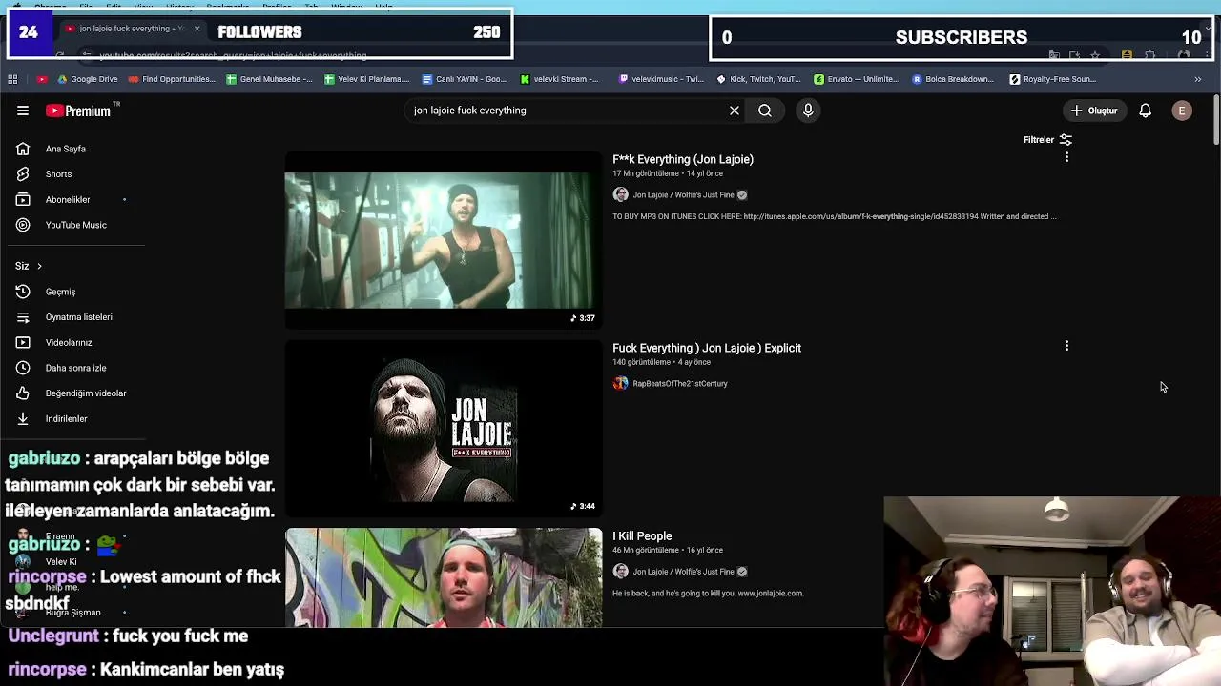Start voice search with the microphone icon

pos(808,111)
